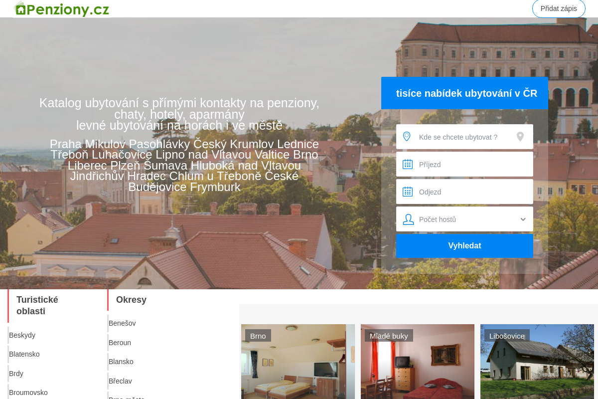Screen dimensions: 598x399
Task: Click the Přidat zápis button
Action: click(x=559, y=8)
